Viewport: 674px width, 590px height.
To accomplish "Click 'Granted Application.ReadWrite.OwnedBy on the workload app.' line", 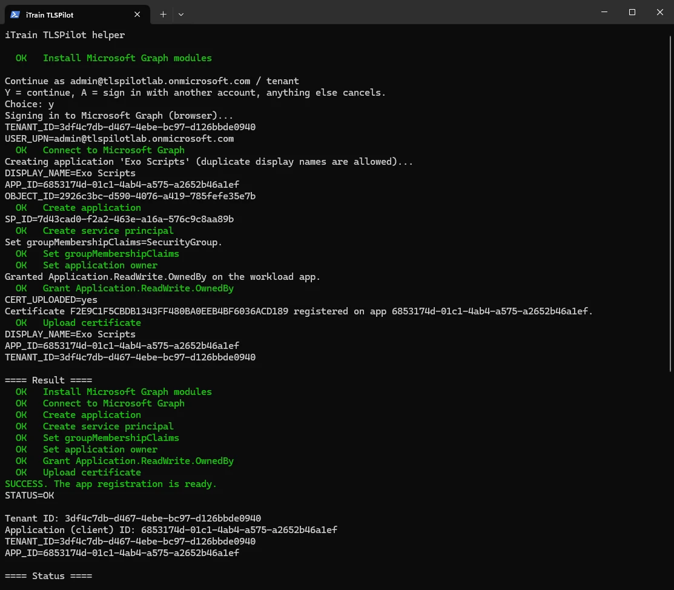I will [162, 276].
